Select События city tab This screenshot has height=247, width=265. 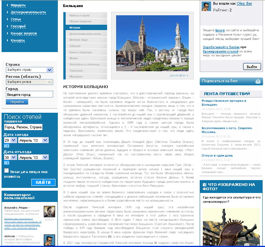pyautogui.click(x=86, y=46)
